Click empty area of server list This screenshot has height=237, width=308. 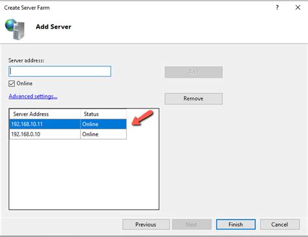pos(84,174)
